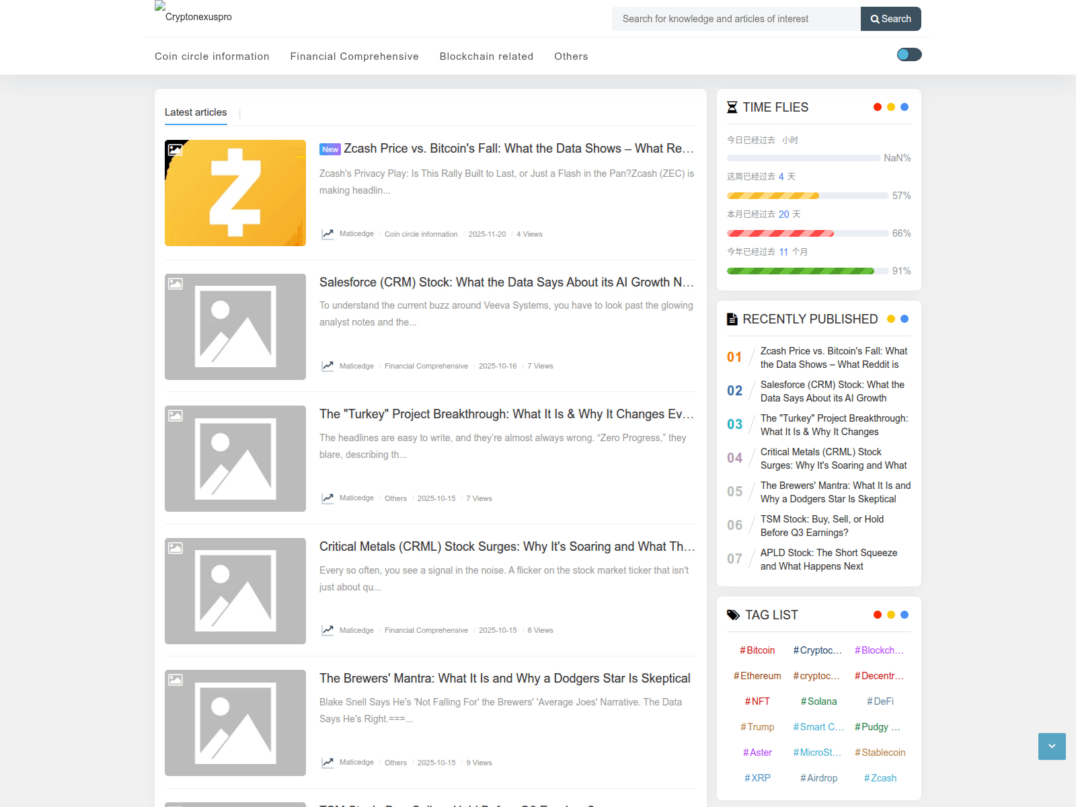Click the blue dot on the TAG LIST panel

pyautogui.click(x=905, y=614)
